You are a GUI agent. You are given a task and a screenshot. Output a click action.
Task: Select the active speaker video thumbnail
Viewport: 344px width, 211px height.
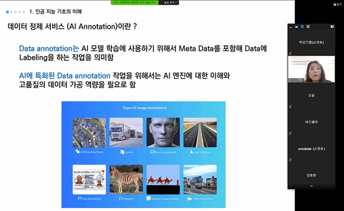click(312, 69)
